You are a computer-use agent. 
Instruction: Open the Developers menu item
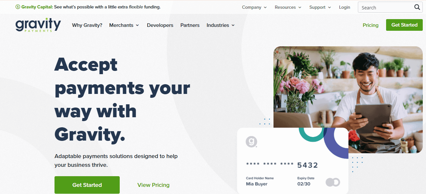point(160,25)
